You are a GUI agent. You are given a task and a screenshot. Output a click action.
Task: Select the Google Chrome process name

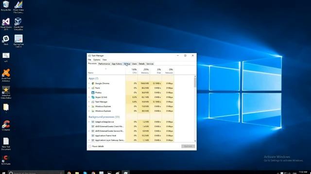(x=103, y=84)
